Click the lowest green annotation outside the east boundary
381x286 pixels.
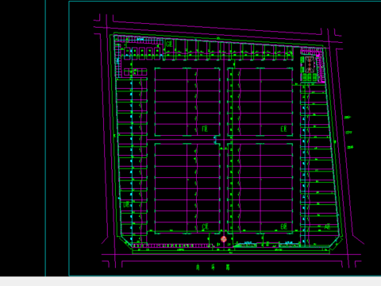pyautogui.click(x=350, y=147)
